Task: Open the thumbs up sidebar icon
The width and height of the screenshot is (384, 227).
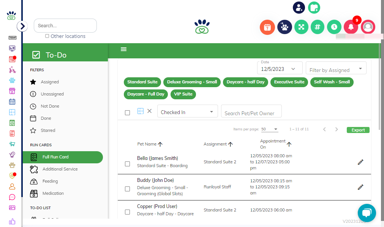Action: [12, 222]
